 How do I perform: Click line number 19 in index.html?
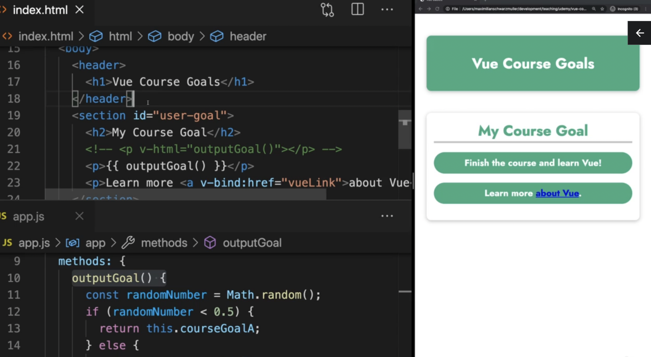coord(14,115)
